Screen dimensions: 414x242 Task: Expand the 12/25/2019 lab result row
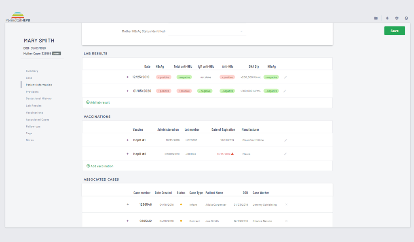(x=127, y=77)
